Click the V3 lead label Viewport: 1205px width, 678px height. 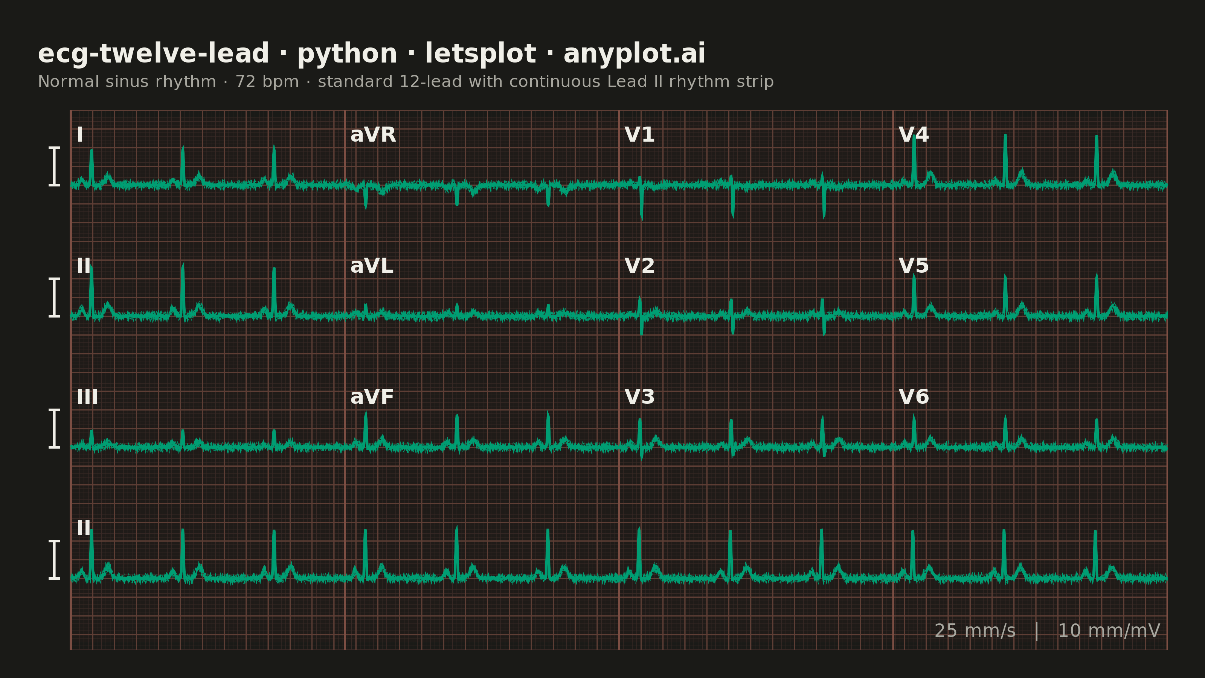(639, 397)
